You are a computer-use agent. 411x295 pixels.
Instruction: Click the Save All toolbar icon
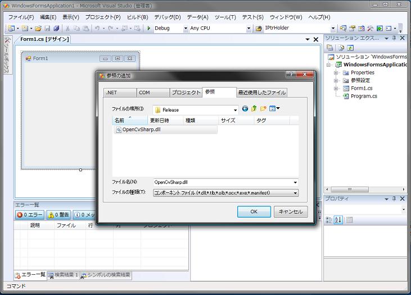coord(56,28)
